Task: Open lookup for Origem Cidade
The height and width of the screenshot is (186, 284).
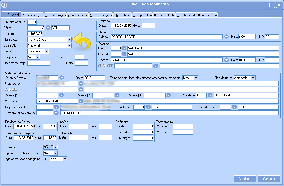Action: pyautogui.click(x=227, y=37)
